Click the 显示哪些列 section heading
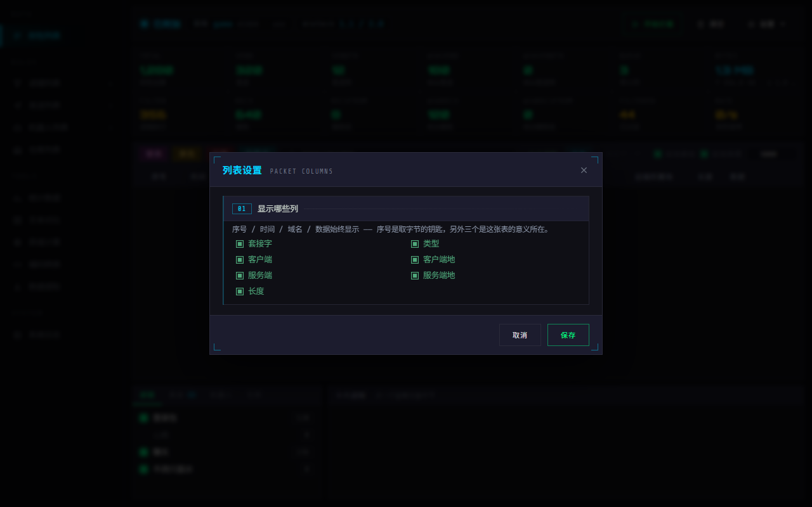812x507 pixels. (278, 209)
